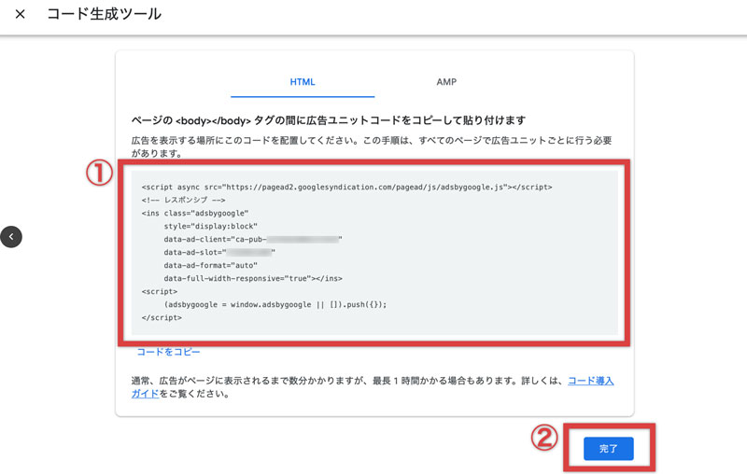Viewport: 747px width, 474px height.
Task: Click the レスポンシブ comment line in the code
Action: [183, 200]
